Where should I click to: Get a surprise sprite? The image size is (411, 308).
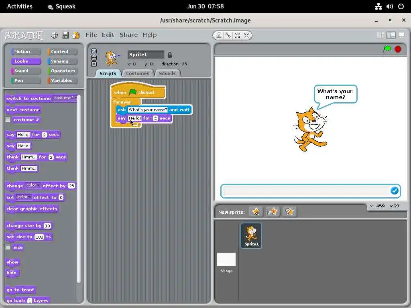[x=289, y=212]
